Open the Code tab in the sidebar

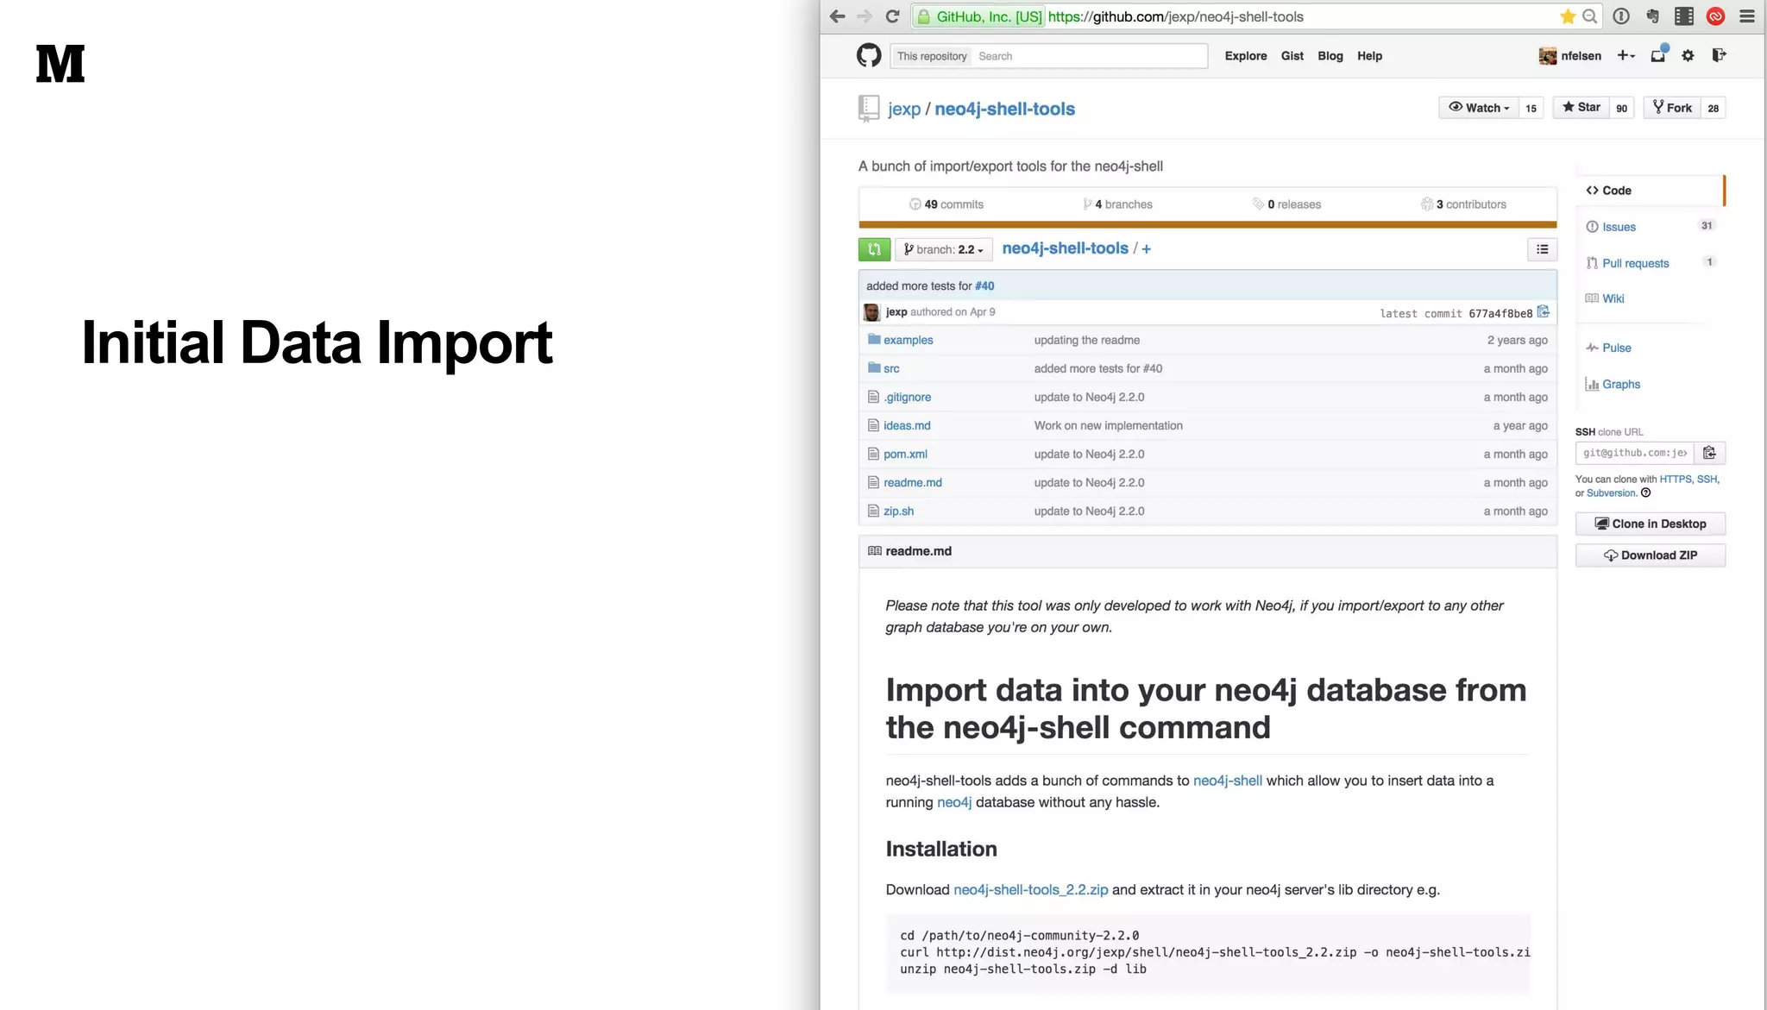[x=1650, y=191]
